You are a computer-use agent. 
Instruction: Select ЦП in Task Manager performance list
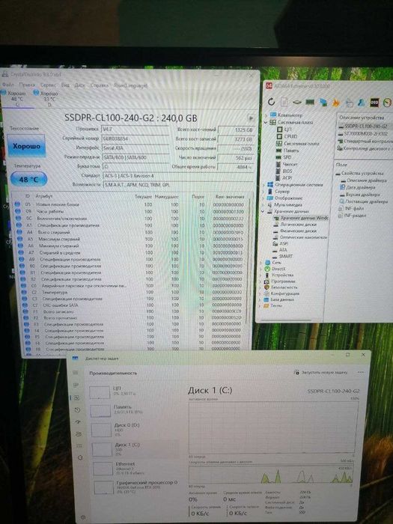click(x=132, y=392)
